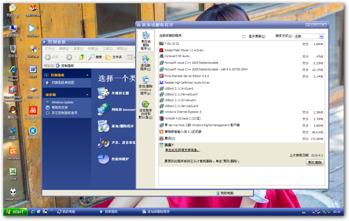
Task: Select 更改或删除程序 in the sidebar
Action: tap(146, 41)
